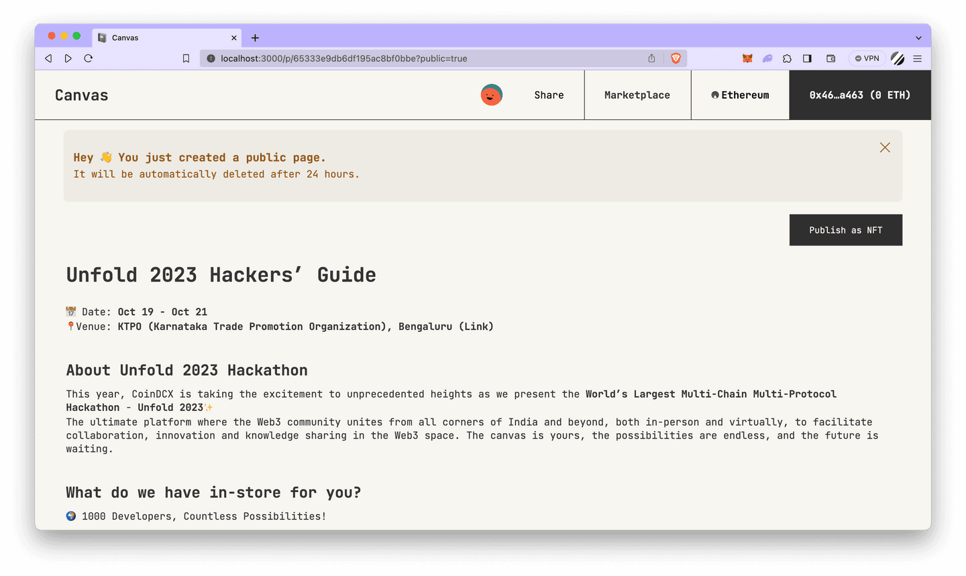The height and width of the screenshot is (576, 966).
Task: Click the Unfold 2023 Hackers' Guide heading
Action: tap(221, 275)
